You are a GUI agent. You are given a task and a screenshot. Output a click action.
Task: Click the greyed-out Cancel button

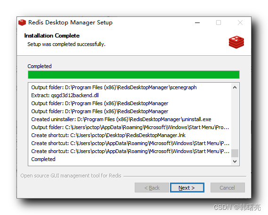click(227, 188)
